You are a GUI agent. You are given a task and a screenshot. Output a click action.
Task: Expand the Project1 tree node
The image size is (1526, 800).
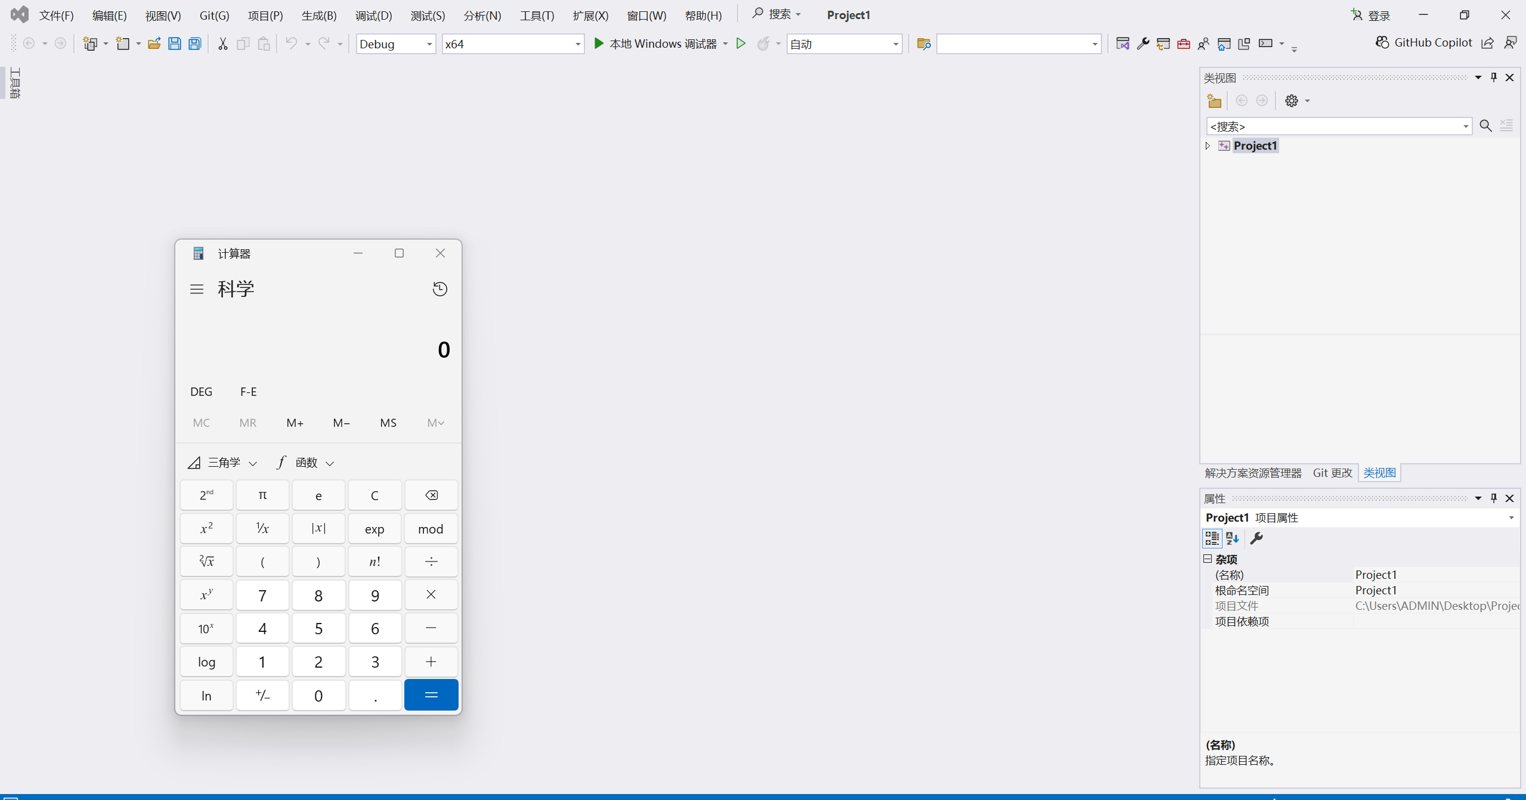point(1208,146)
